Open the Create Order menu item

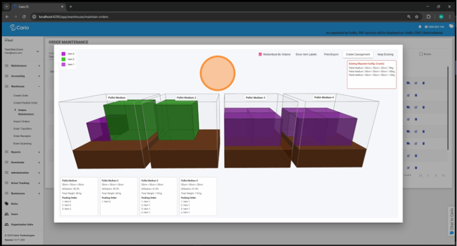[21, 96]
